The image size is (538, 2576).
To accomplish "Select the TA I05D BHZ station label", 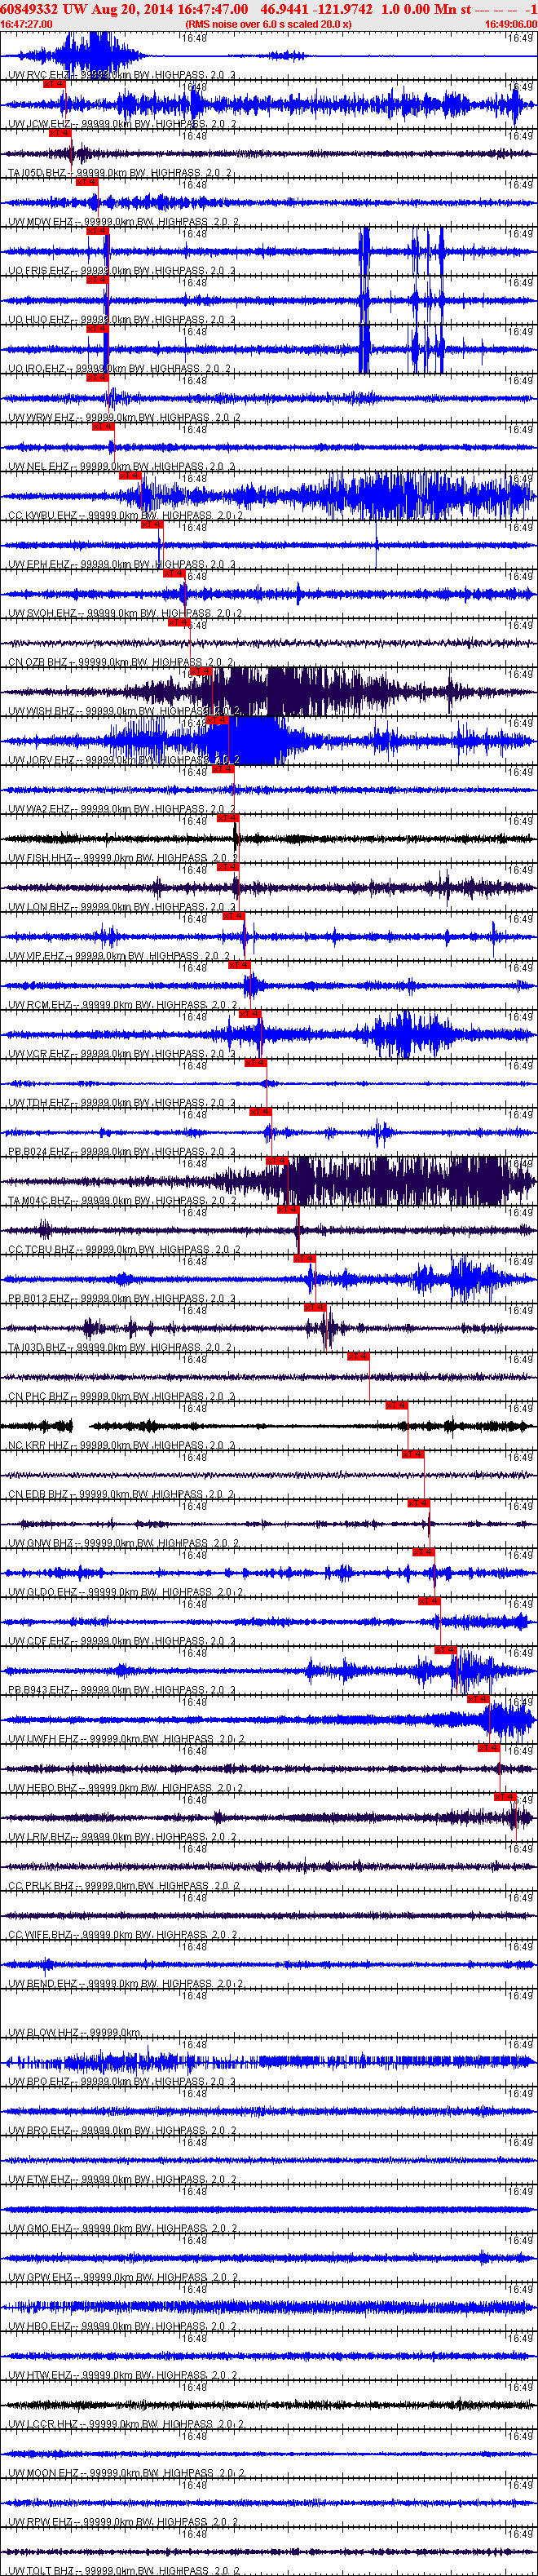I will coord(38,173).
